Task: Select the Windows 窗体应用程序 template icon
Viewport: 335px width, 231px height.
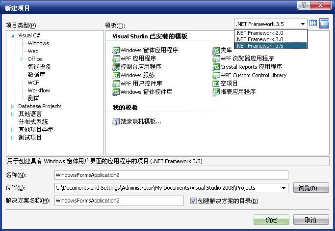Action: 116,50
